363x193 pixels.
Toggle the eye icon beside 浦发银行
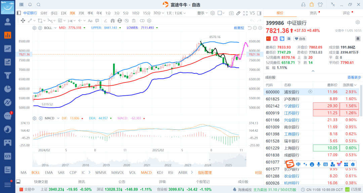(310, 92)
